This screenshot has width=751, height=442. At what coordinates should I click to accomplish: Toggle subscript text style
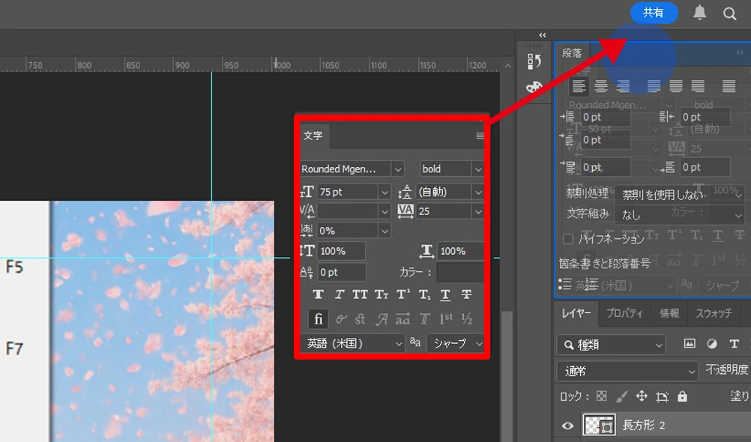[x=424, y=294]
